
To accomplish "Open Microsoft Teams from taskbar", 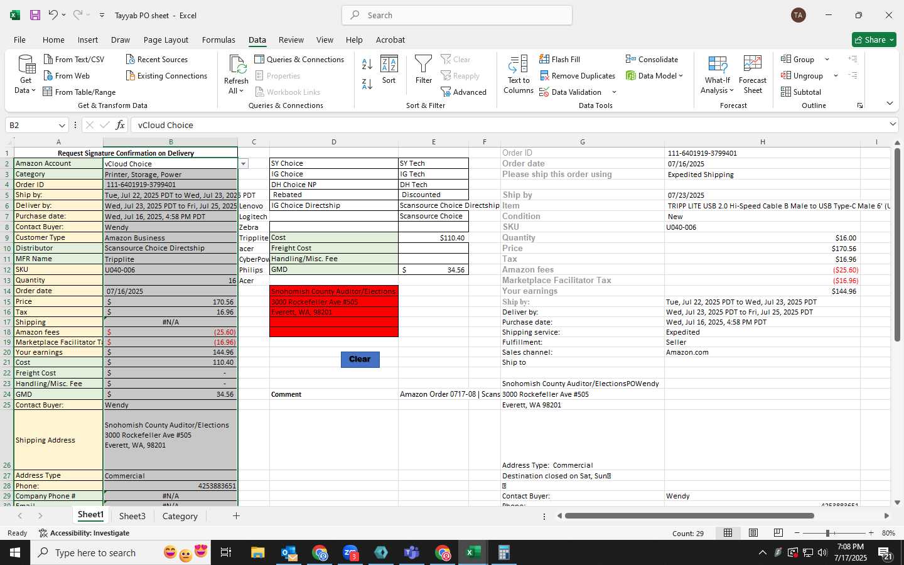I will [412, 552].
